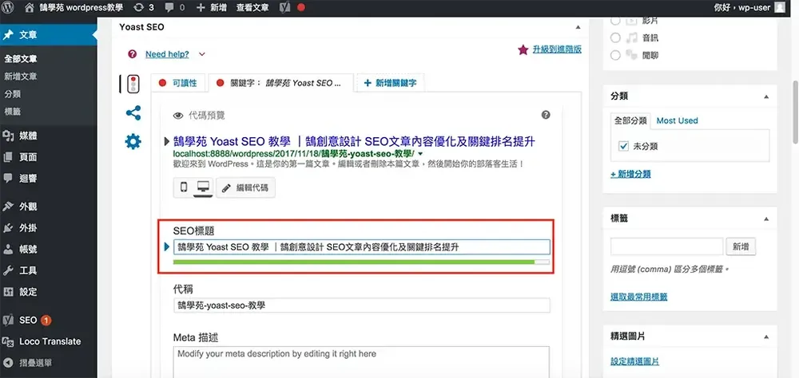The height and width of the screenshot is (378, 799).
Task: Click the 編輯代碼 button
Action: click(245, 187)
